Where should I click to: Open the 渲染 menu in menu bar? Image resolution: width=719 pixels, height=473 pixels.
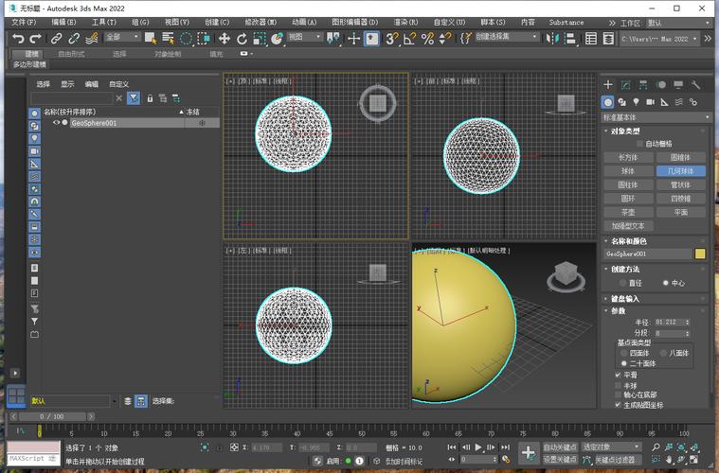tap(405, 22)
